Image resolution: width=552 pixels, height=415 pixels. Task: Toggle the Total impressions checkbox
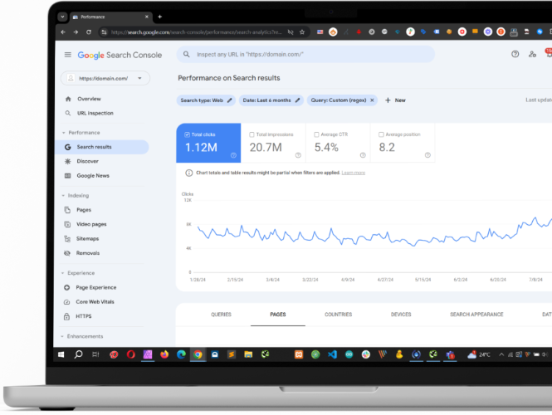252,134
